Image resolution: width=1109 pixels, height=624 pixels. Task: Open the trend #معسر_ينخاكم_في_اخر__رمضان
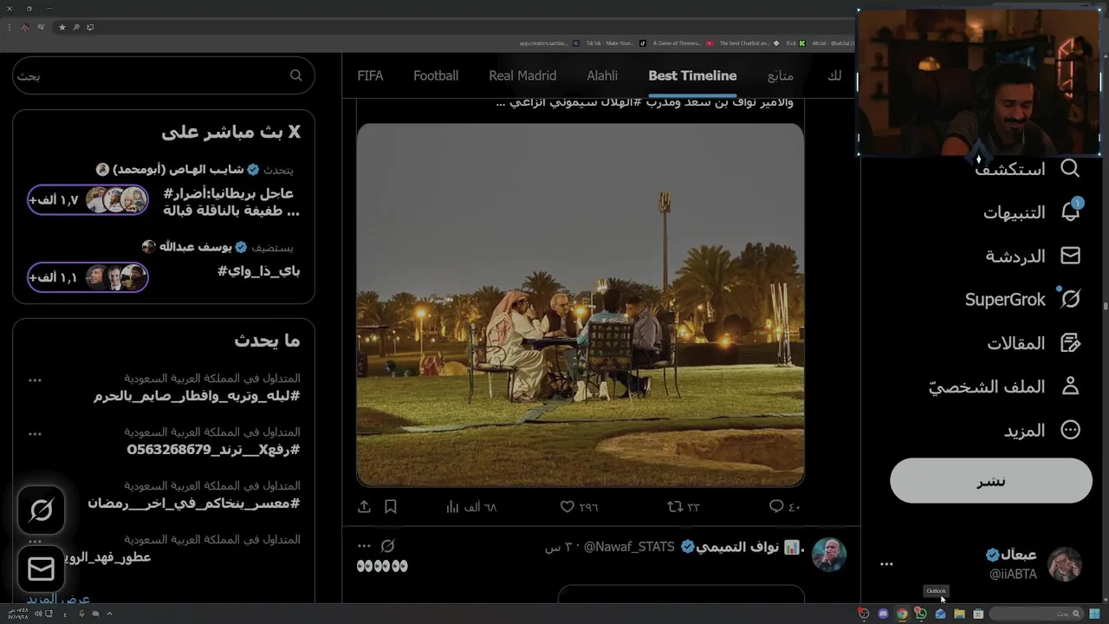click(194, 504)
